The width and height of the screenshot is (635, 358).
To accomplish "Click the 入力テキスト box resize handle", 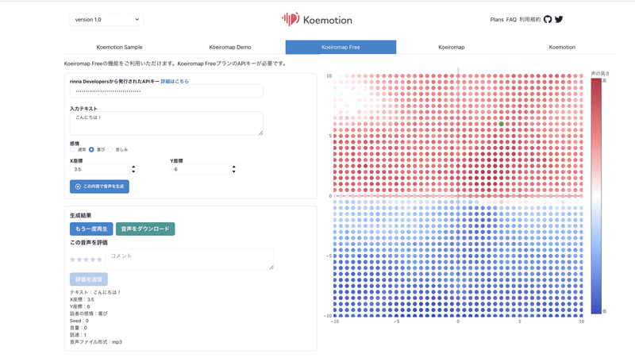I will click(x=260, y=133).
